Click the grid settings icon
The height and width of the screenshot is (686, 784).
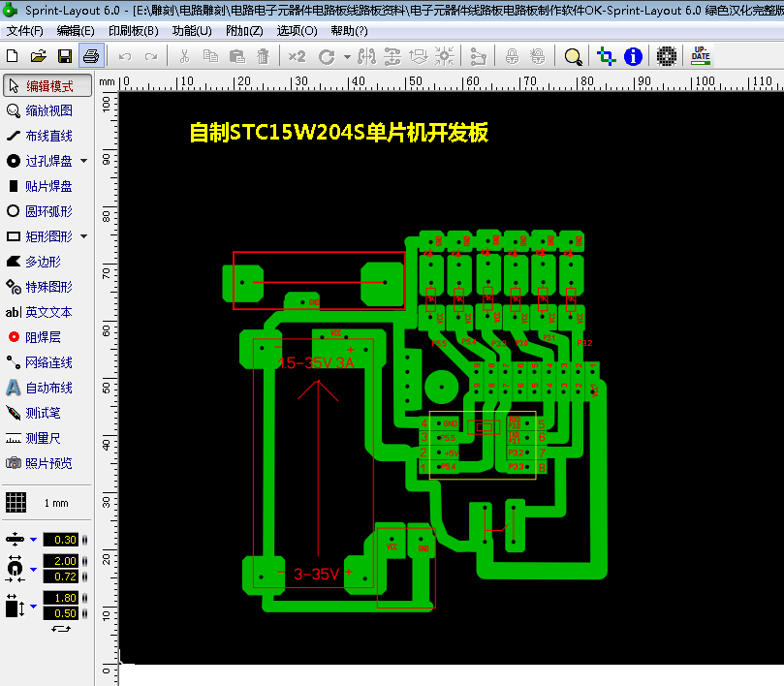16,503
